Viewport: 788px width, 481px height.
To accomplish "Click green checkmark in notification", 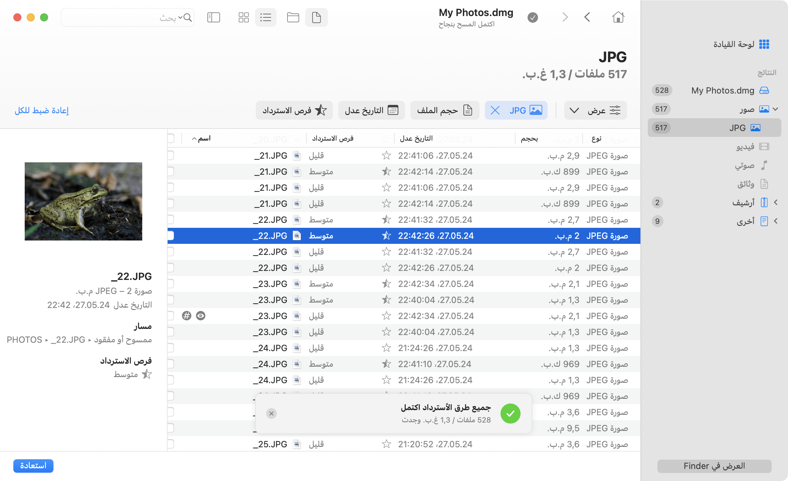I will tap(510, 414).
